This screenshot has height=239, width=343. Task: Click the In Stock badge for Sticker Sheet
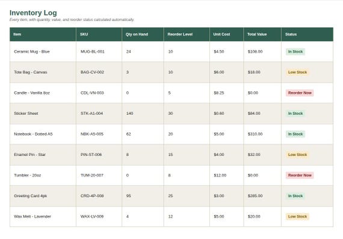coord(295,113)
